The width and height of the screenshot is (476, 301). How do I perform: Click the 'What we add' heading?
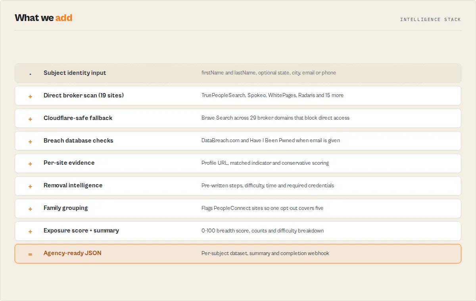pyautogui.click(x=44, y=18)
